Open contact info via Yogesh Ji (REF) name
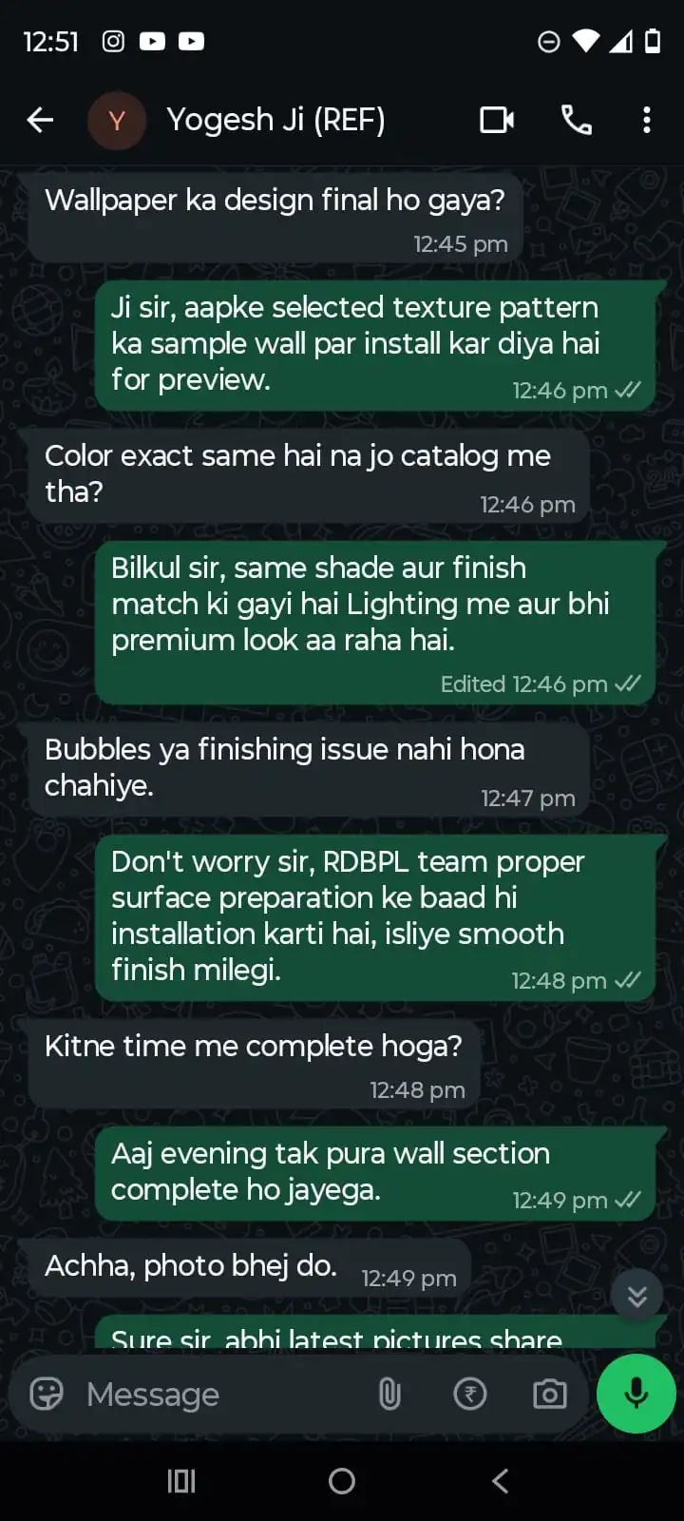684x1521 pixels. (275, 120)
